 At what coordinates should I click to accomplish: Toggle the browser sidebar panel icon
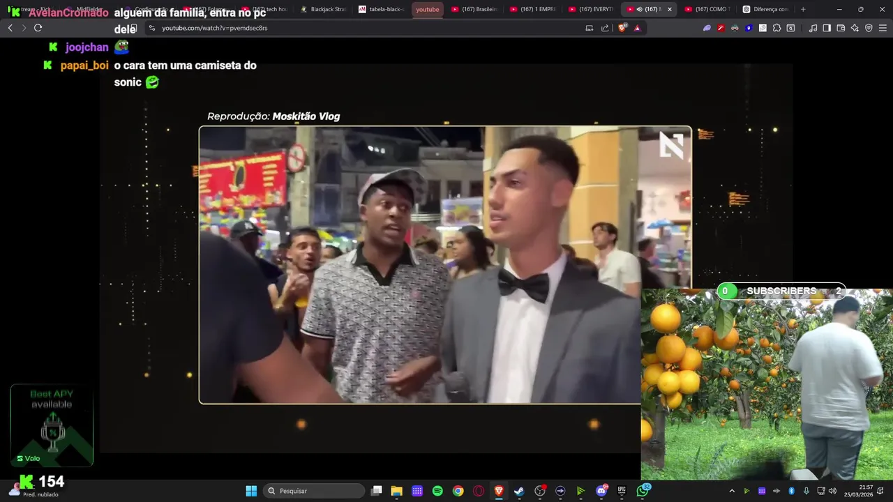pyautogui.click(x=827, y=28)
